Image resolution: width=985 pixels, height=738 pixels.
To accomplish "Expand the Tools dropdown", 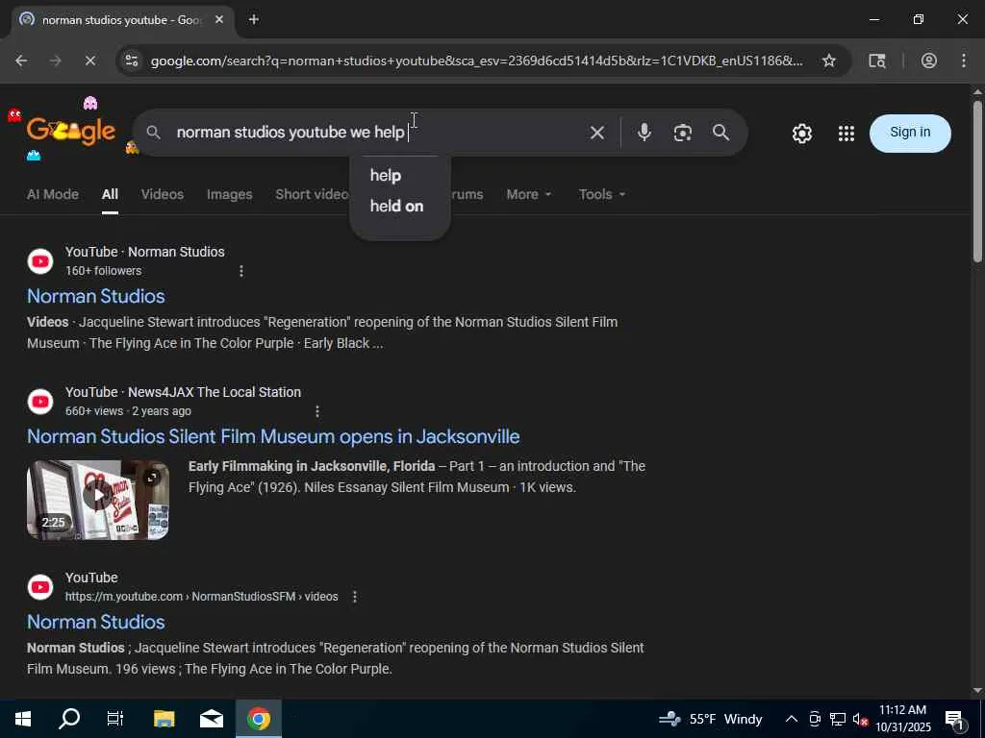I will [602, 194].
